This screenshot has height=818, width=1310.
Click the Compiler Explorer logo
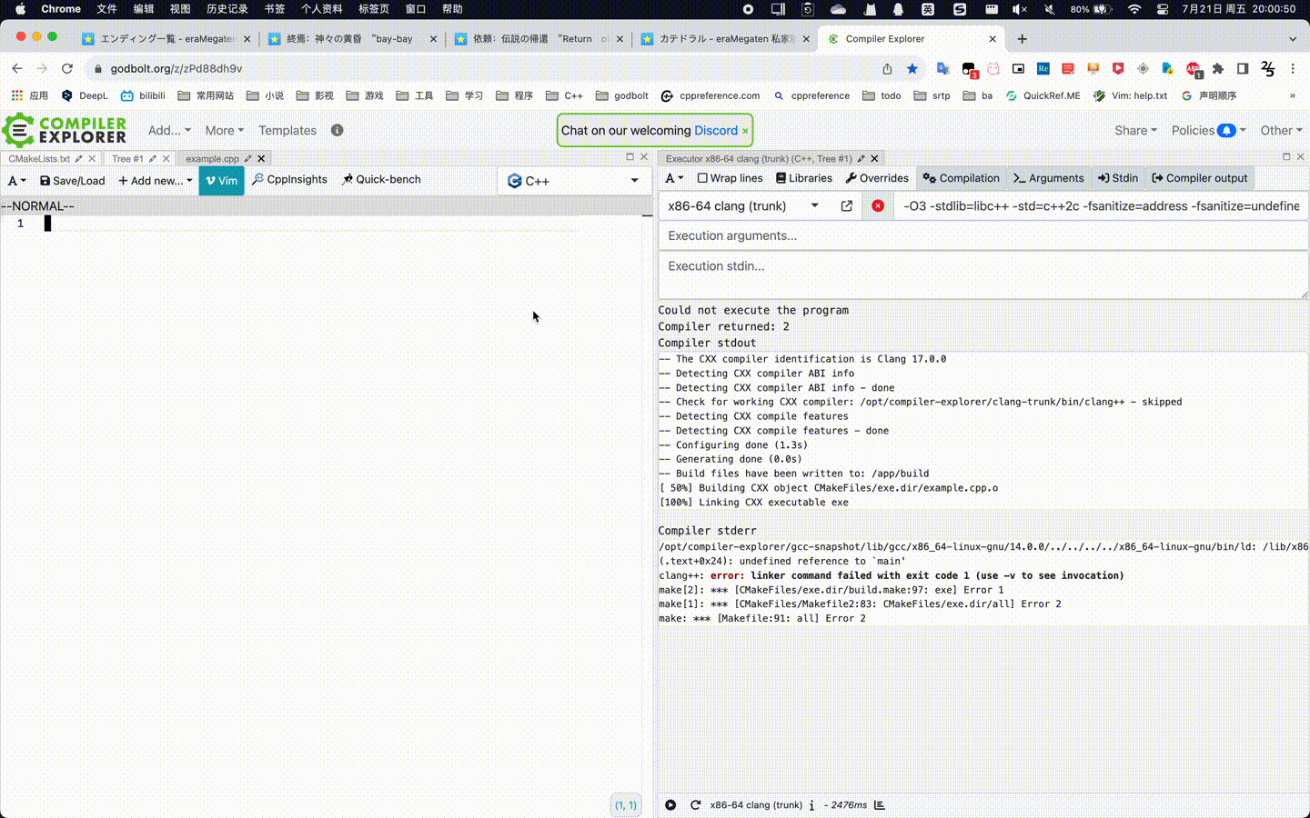tap(65, 130)
